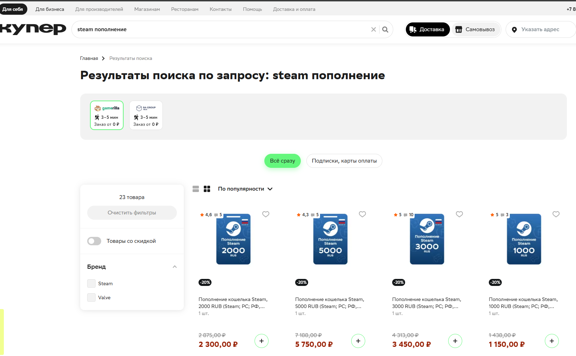Viewport: 576px width, 356px height.
Task: Open Steam 3000 RUB product image
Action: point(427,239)
